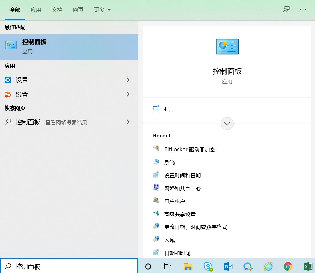Expand the arrow beside the first 设置 result
The width and height of the screenshot is (315, 273).
[128, 80]
